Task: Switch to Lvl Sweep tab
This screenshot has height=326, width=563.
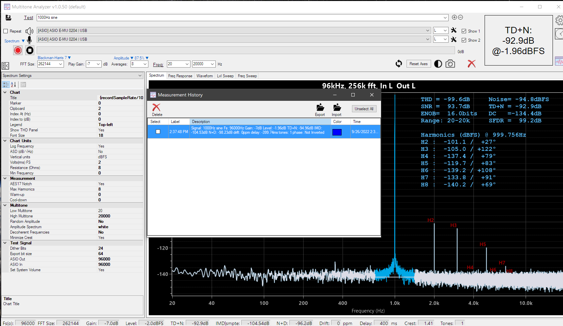Action: click(x=225, y=76)
